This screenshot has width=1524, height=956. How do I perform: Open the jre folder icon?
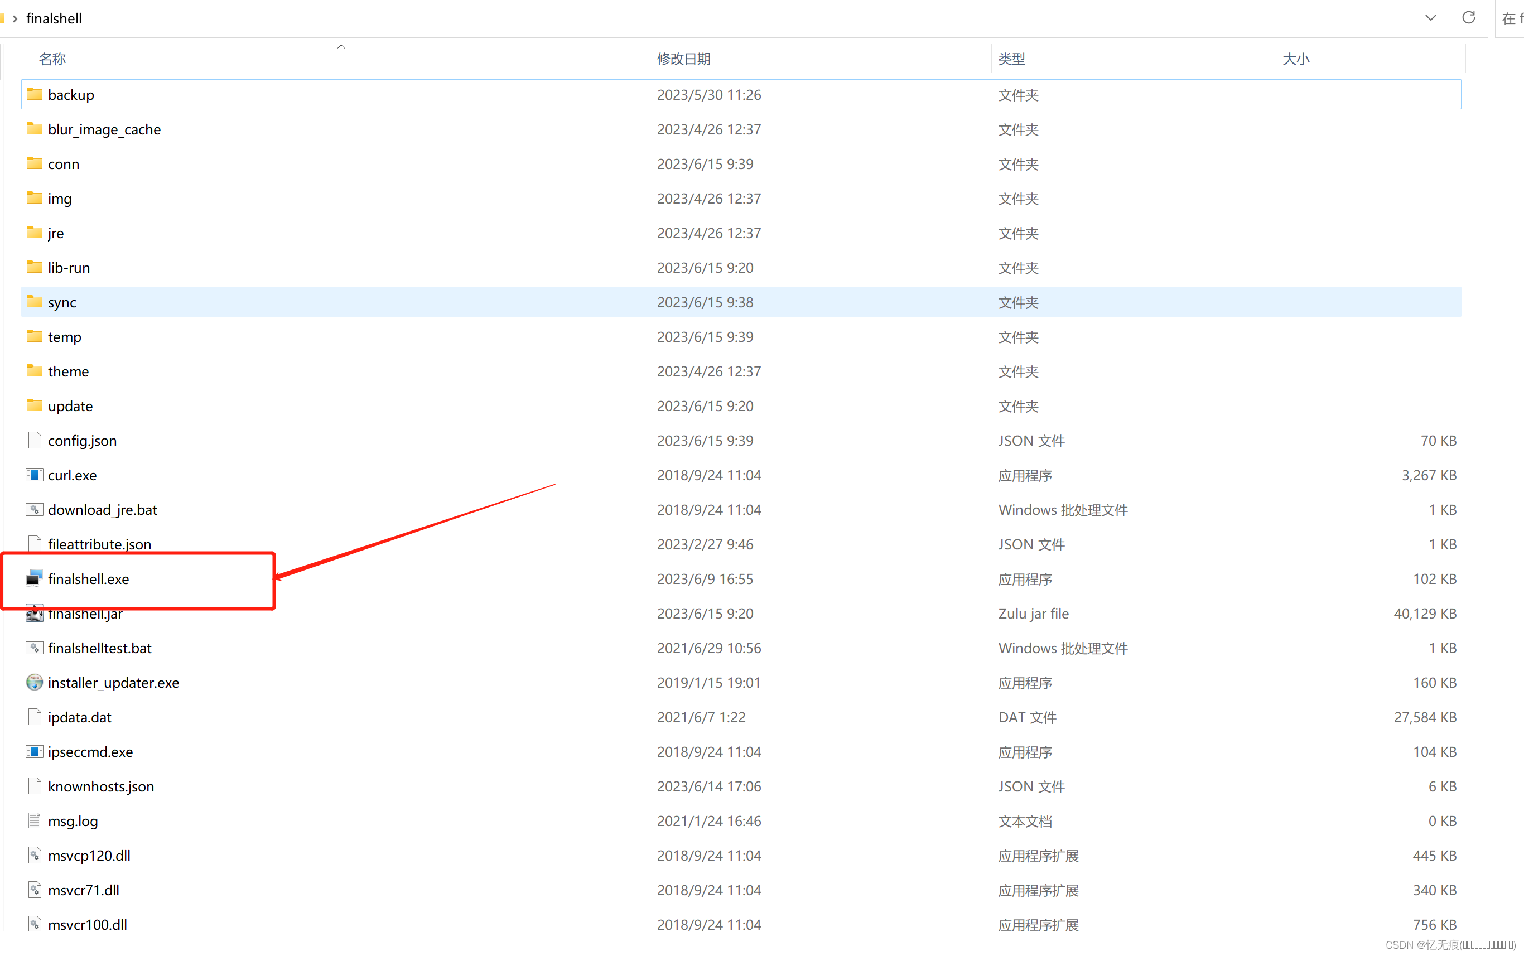coord(33,233)
